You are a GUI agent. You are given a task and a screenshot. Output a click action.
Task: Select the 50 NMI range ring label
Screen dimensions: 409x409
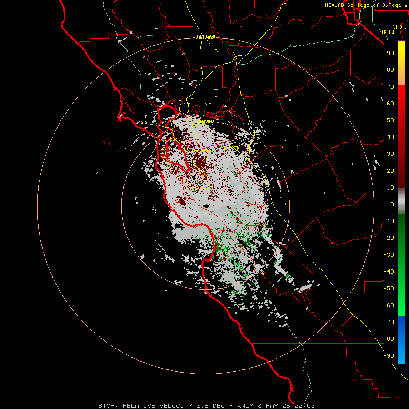205,121
